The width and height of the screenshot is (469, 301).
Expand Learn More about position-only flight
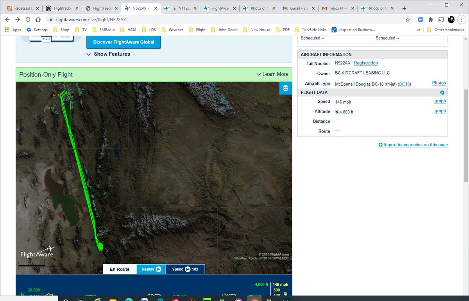point(272,74)
